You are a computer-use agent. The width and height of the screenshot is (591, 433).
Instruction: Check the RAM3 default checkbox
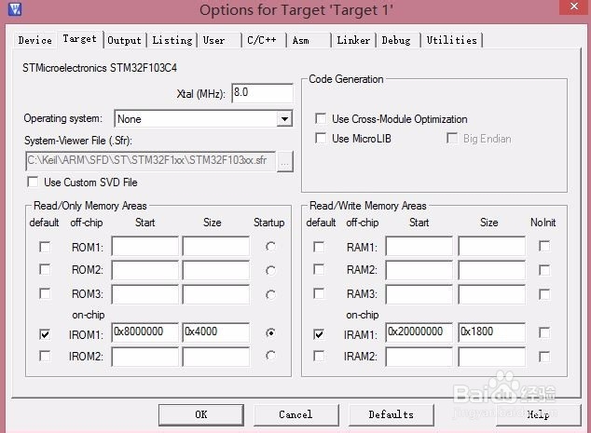tap(319, 293)
